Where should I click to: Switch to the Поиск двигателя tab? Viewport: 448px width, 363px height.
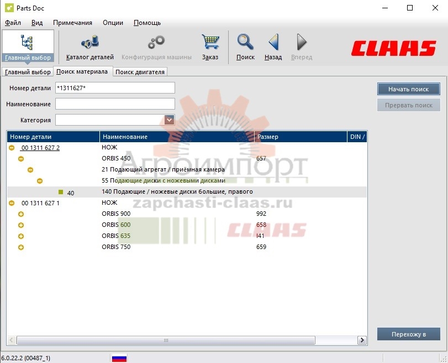pos(140,72)
